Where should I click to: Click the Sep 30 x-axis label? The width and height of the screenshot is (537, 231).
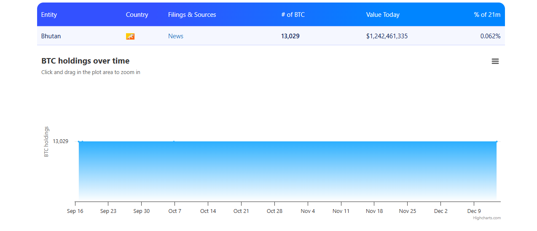pos(142,211)
